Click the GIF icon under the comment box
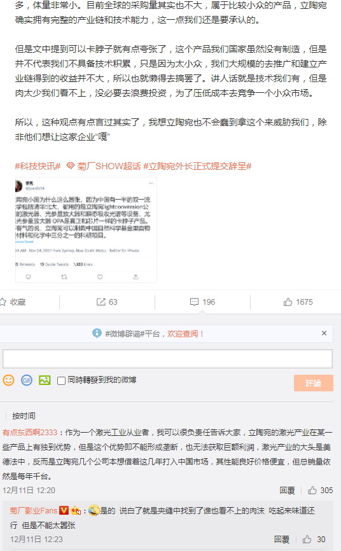This screenshot has height=551, width=341. 27,380
